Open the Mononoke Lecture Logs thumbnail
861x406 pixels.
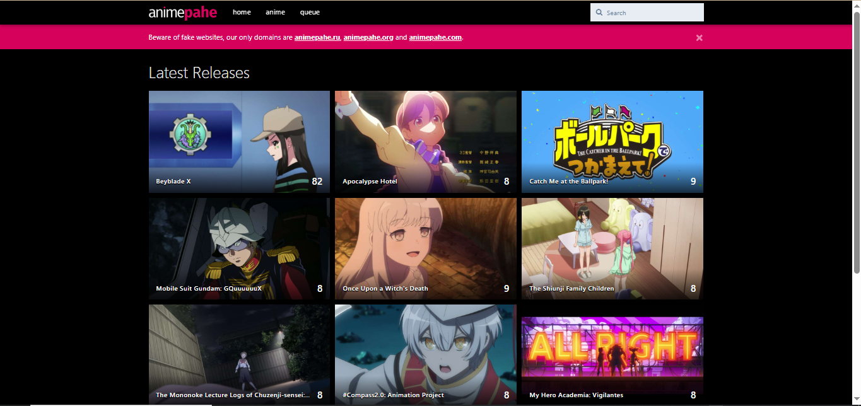pyautogui.click(x=239, y=355)
